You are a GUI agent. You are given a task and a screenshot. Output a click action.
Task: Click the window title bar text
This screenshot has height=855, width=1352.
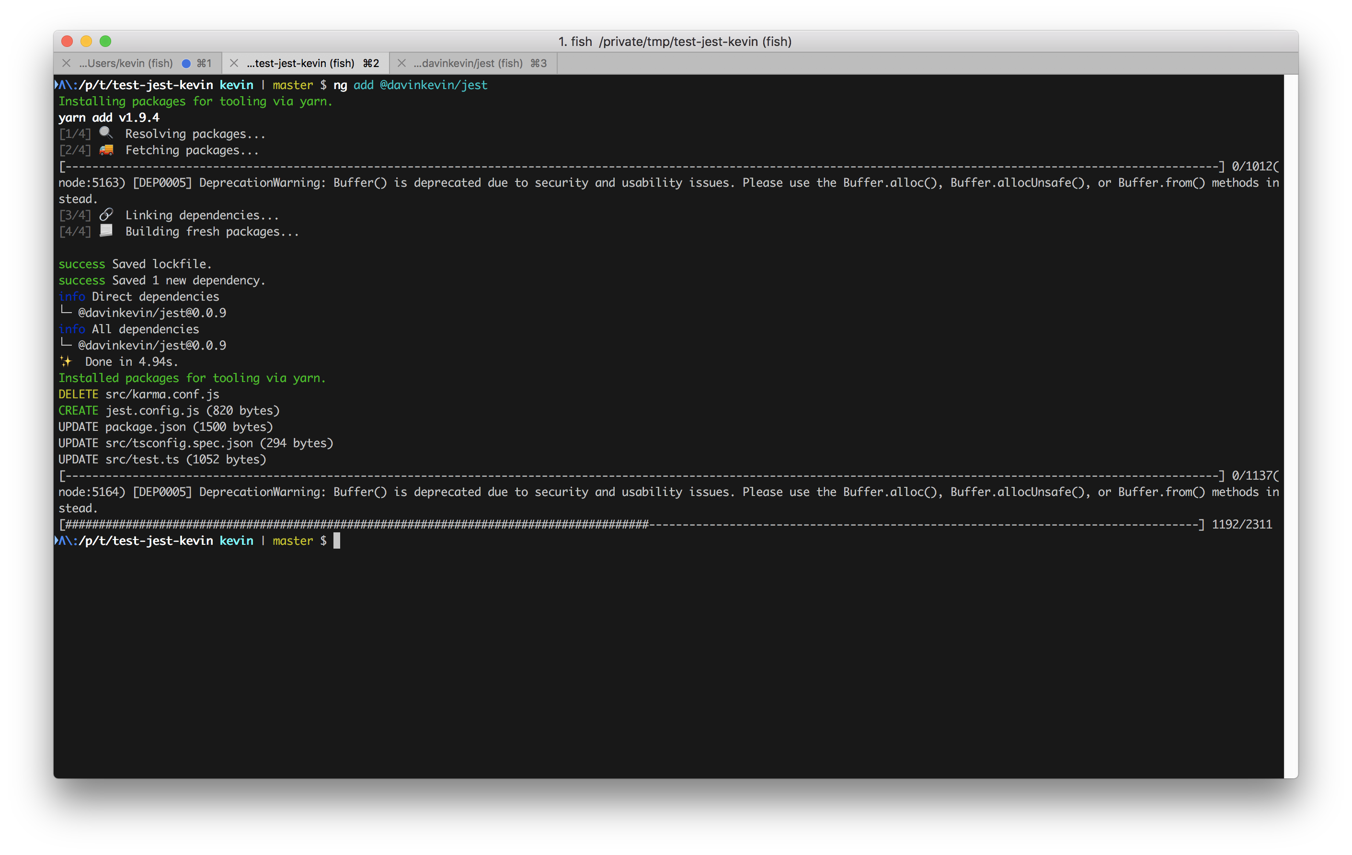pyautogui.click(x=675, y=42)
